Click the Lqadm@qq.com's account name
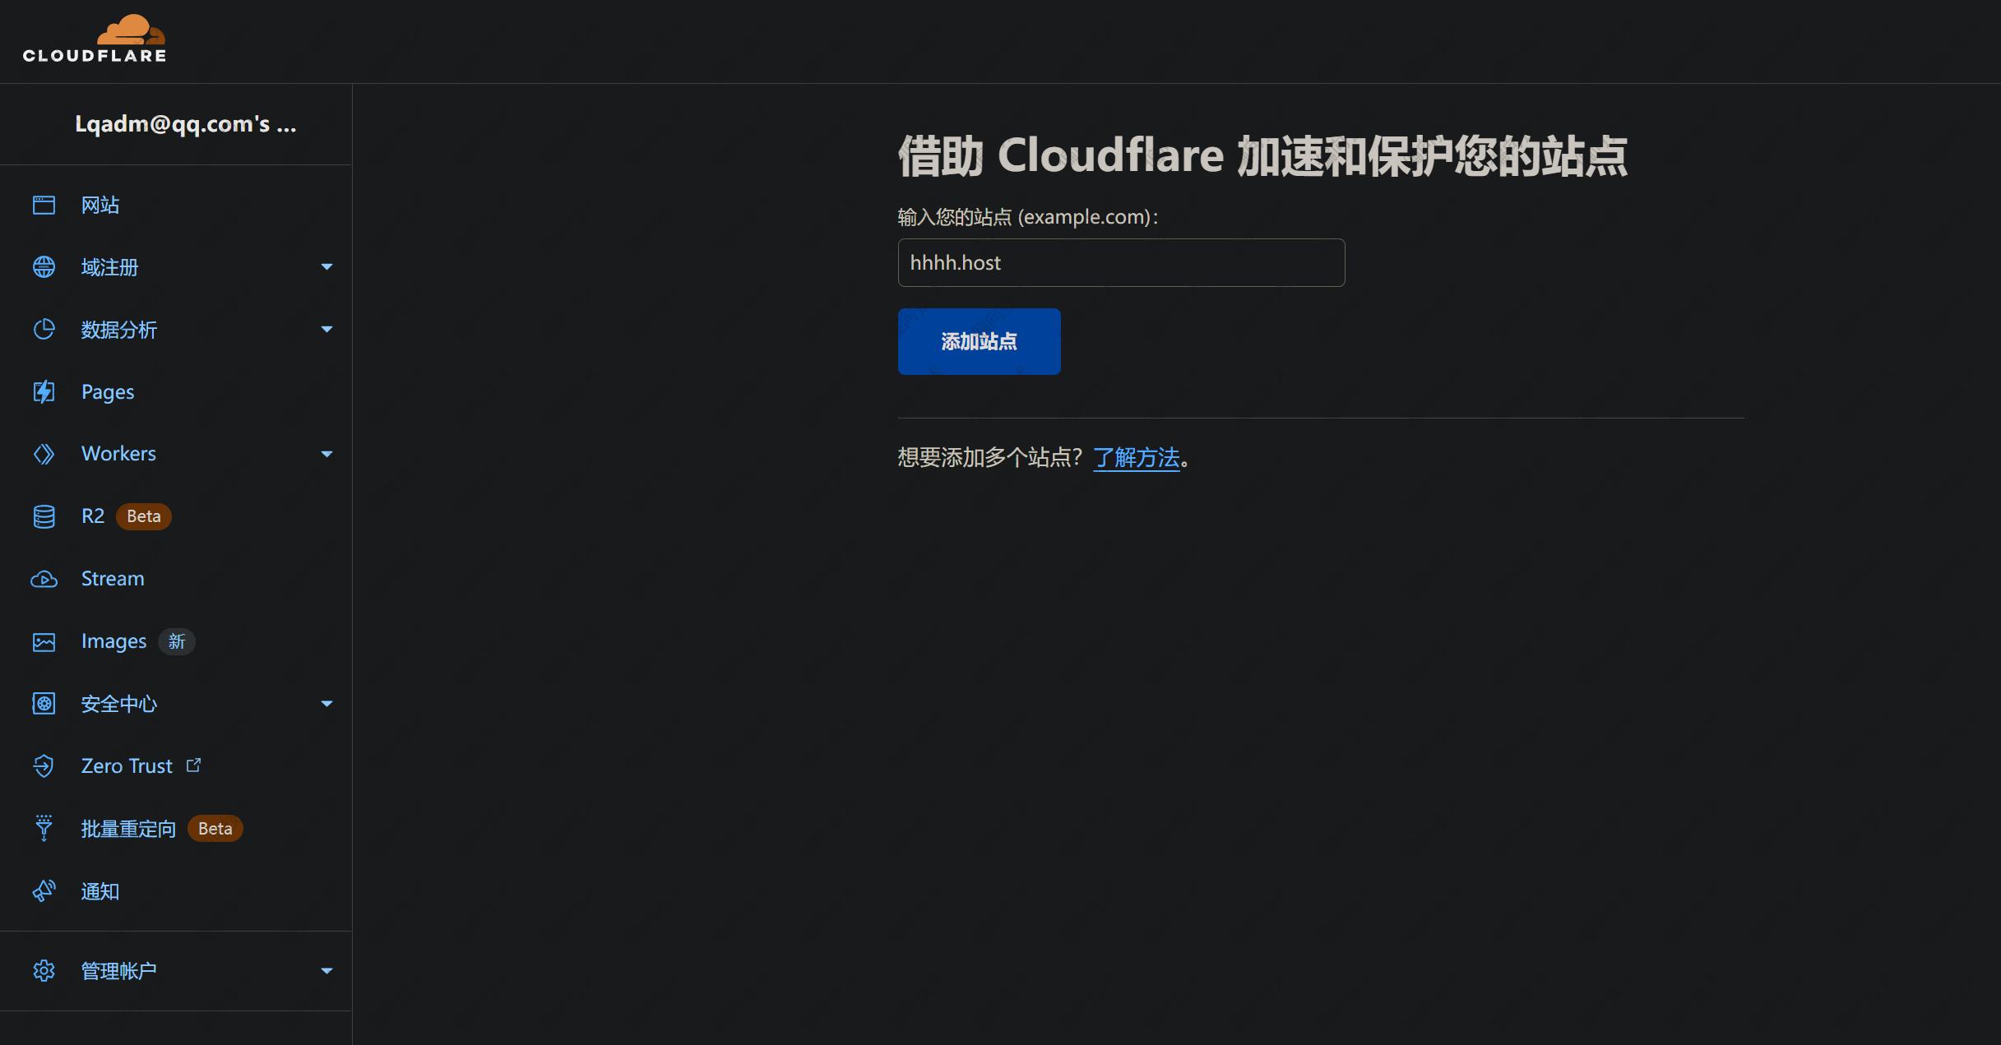This screenshot has width=2001, height=1045. coord(186,124)
